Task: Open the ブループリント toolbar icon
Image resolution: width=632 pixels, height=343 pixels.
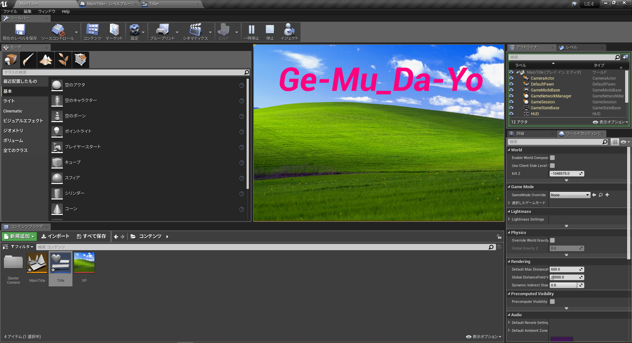Action: tap(163, 32)
